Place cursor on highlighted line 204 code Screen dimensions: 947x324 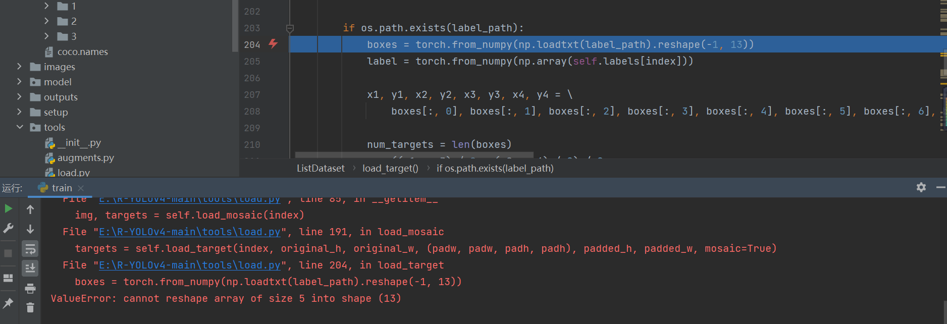(x=560, y=44)
